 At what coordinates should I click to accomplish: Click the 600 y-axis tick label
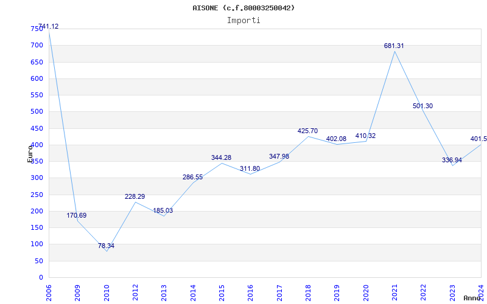[x=37, y=78]
